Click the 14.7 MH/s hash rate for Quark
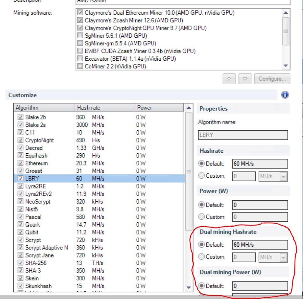This screenshot has height=299, width=303. point(90,225)
